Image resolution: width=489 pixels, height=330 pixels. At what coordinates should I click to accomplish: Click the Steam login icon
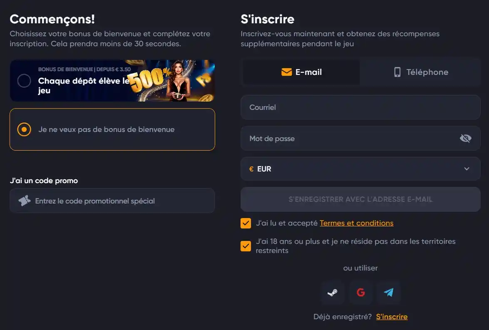point(333,293)
